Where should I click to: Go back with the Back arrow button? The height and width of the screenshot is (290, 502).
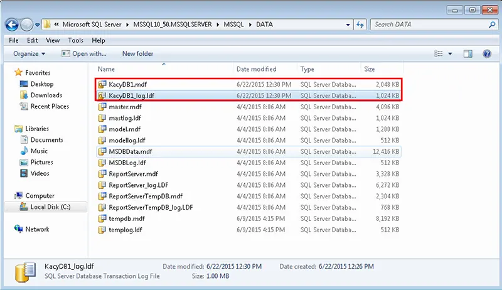[12, 24]
